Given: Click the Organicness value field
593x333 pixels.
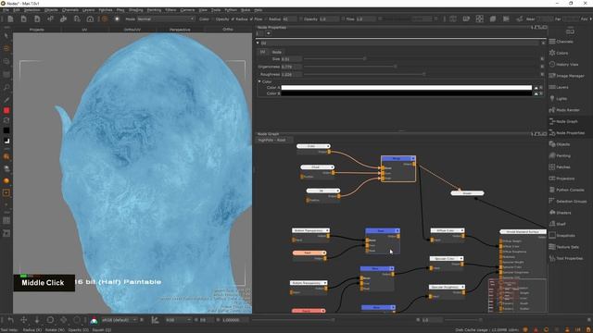Looking at the screenshot, I should click(x=291, y=67).
